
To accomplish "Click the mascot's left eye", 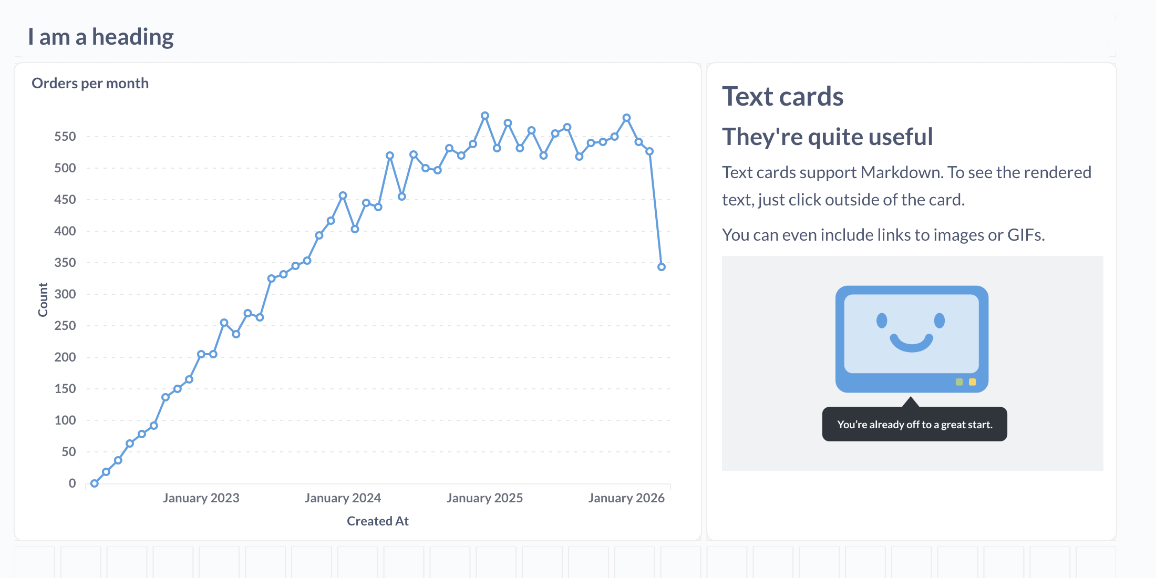I will 882,320.
